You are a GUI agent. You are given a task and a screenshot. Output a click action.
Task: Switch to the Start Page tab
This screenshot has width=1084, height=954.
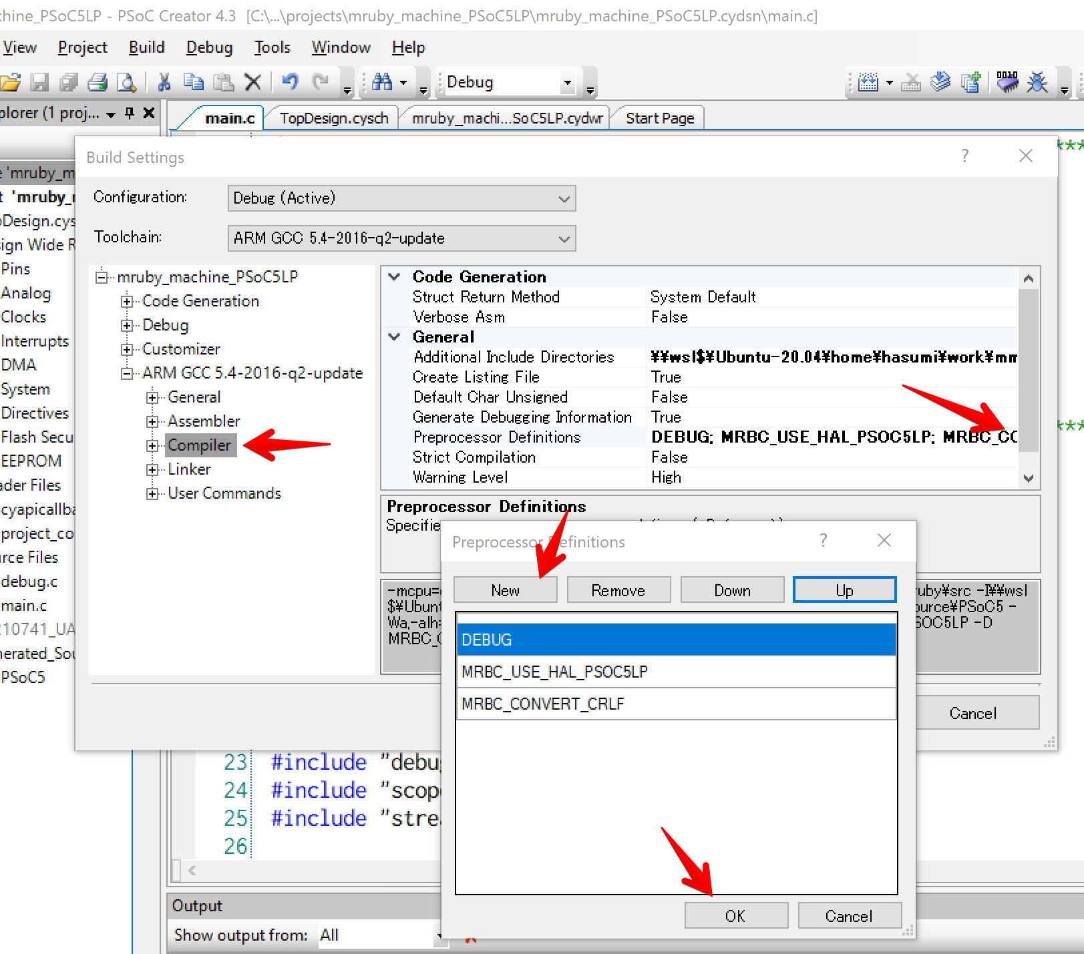[660, 118]
